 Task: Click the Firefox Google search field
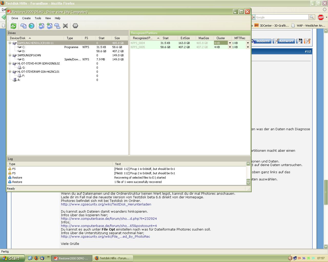282,17
